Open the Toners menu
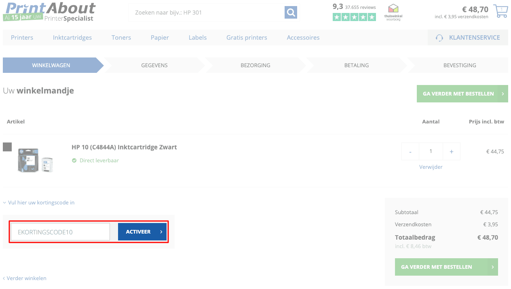The height and width of the screenshot is (289, 511). [121, 37]
